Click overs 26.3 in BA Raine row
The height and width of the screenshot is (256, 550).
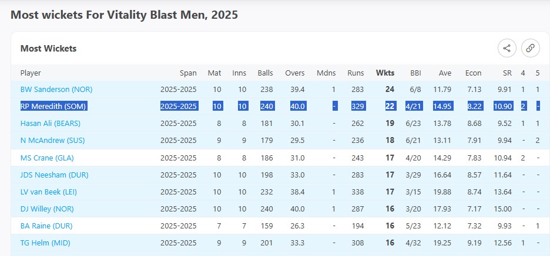click(x=297, y=226)
